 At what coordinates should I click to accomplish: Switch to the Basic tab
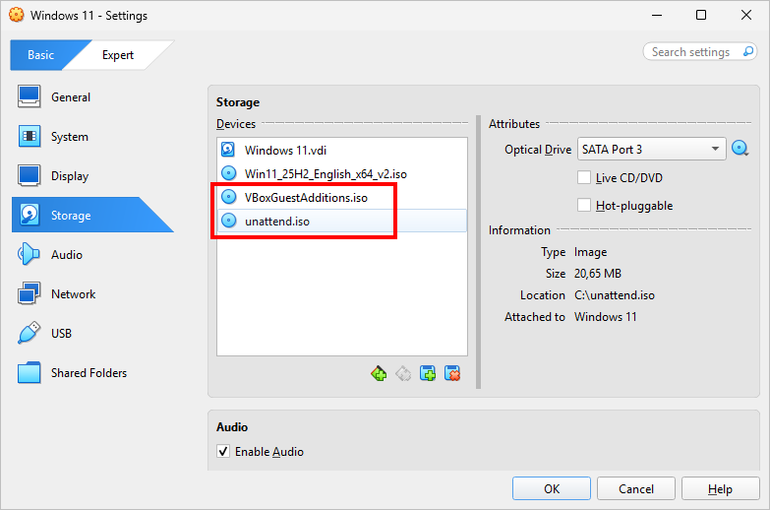(40, 54)
